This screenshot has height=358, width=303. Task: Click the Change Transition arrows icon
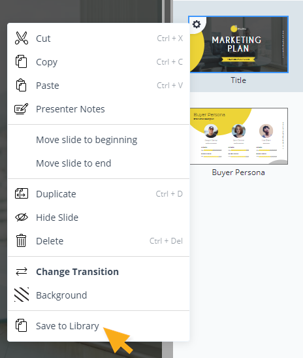coord(22,272)
